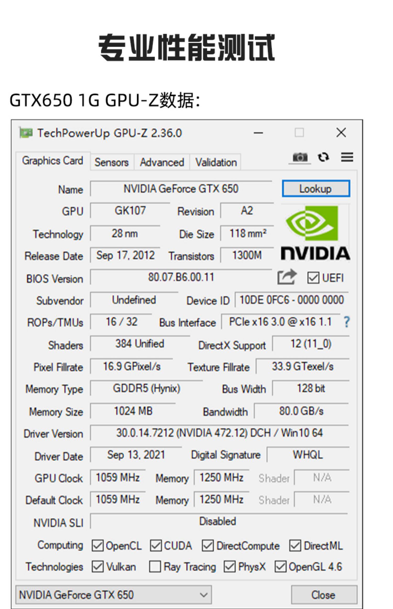Screen dimensions: 393x609
Task: Click the Pixel Fillrate field 16.9 GPixel/s
Action: (132, 366)
